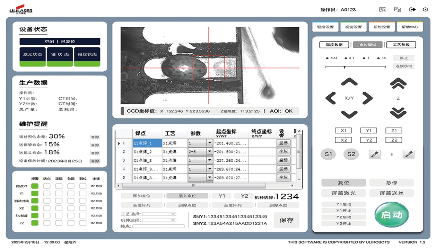The image size is (436, 249).
Task: Open 参数 dropdown in row 2
Action: coord(209,152)
